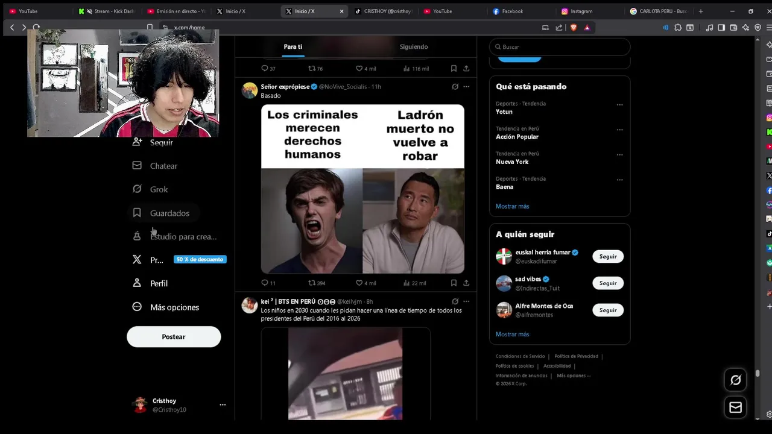The height and width of the screenshot is (434, 772).
Task: Click the Brave Shields lion icon
Action: pyautogui.click(x=574, y=27)
